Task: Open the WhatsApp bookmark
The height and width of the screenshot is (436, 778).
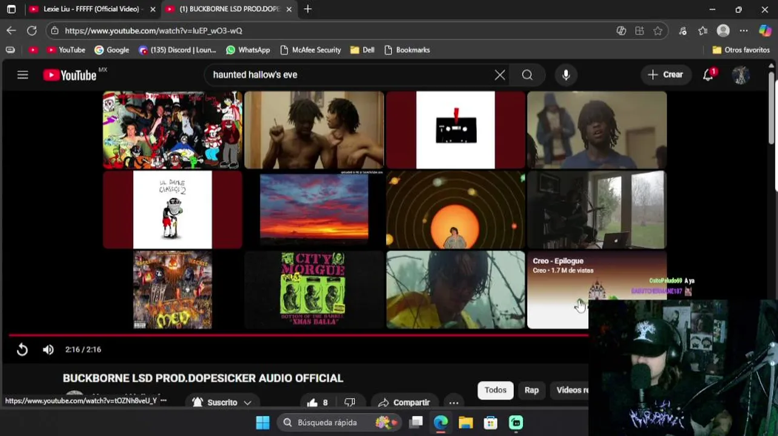Action: 248,50
